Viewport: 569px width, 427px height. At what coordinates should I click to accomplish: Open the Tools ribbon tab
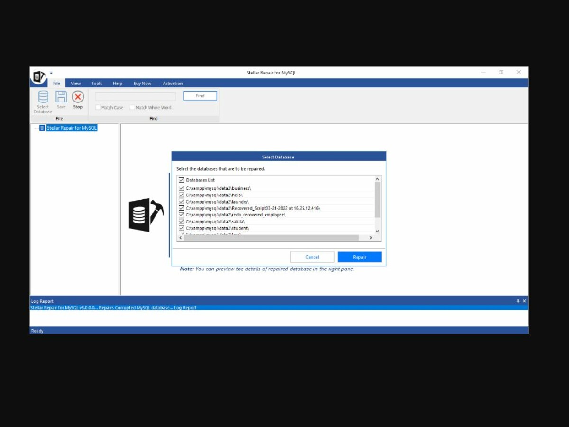coord(97,83)
